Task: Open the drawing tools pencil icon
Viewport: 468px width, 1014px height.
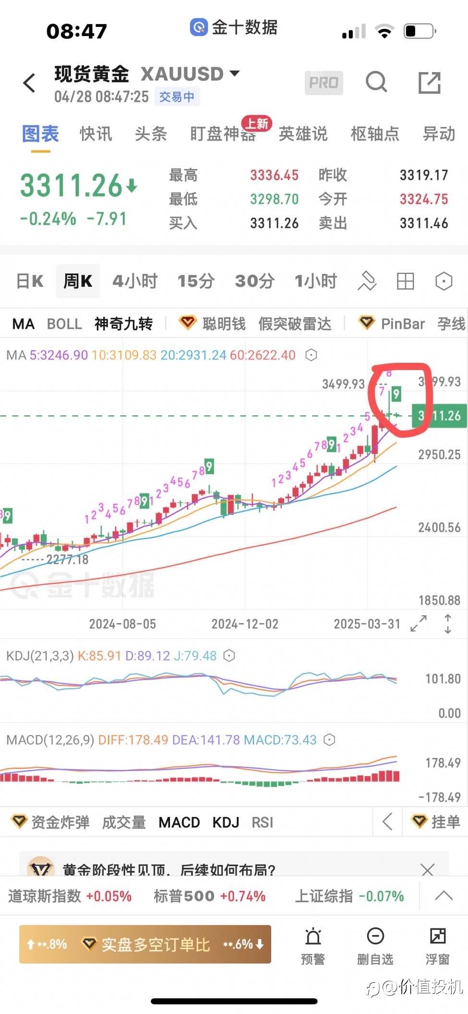Action: pos(367,281)
